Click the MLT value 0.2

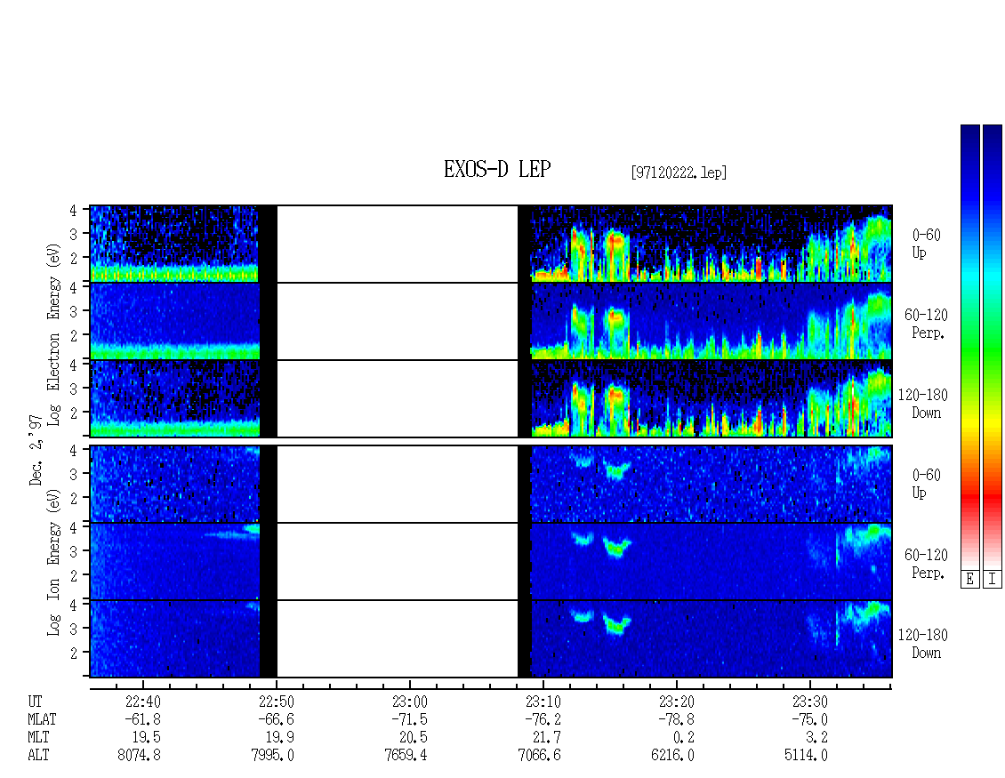point(684,738)
